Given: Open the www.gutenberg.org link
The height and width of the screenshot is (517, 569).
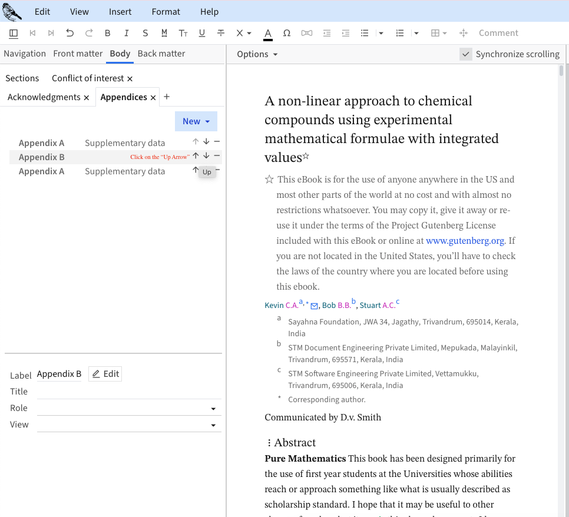Looking at the screenshot, I should pos(465,241).
